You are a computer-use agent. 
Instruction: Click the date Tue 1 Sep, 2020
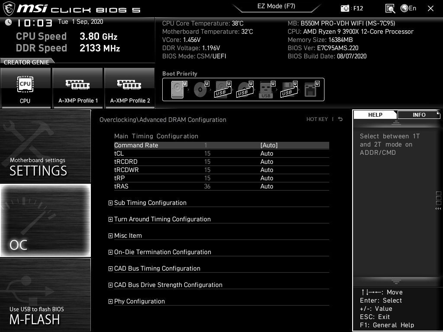[x=80, y=22]
